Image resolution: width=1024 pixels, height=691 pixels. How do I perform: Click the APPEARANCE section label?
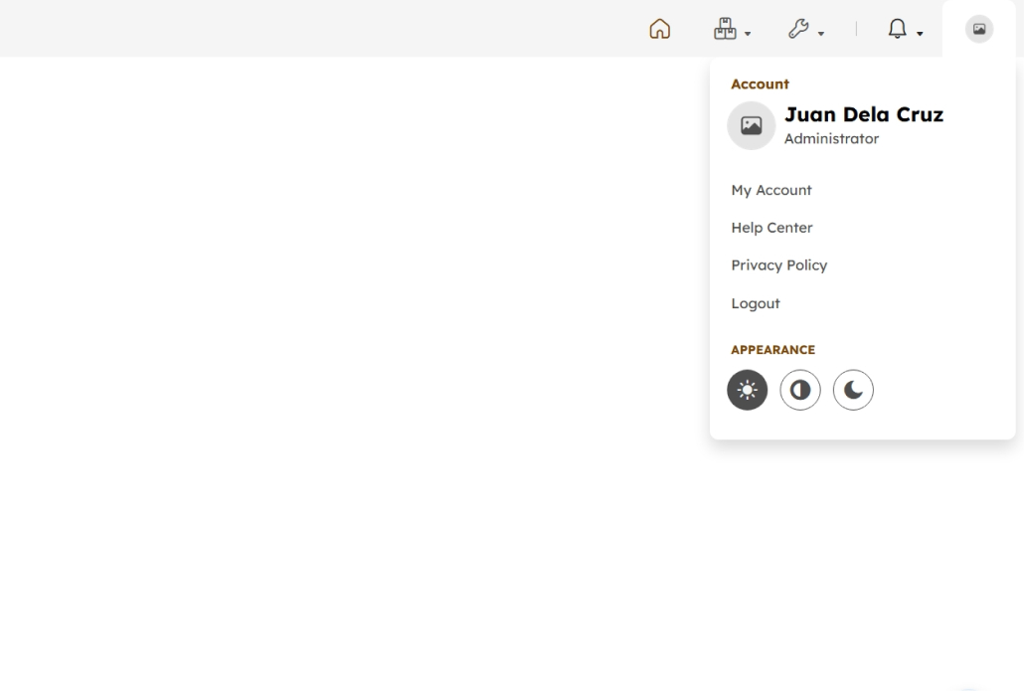click(x=772, y=349)
